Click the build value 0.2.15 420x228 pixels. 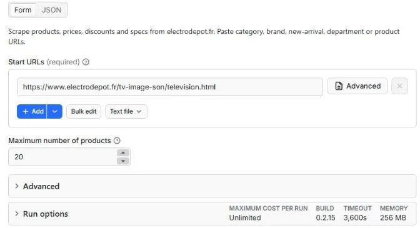326,218
